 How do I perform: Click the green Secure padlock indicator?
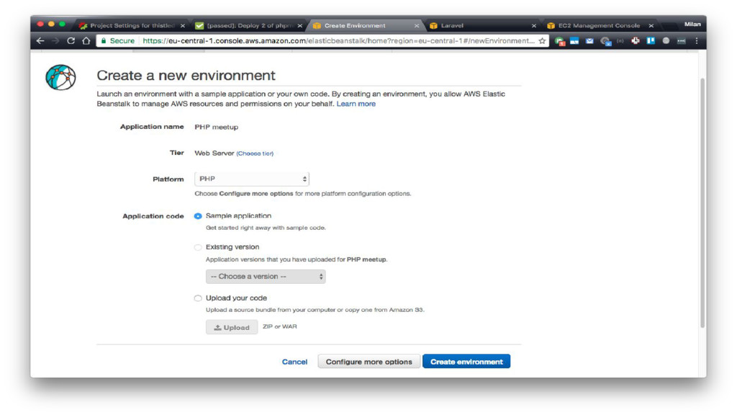point(117,41)
